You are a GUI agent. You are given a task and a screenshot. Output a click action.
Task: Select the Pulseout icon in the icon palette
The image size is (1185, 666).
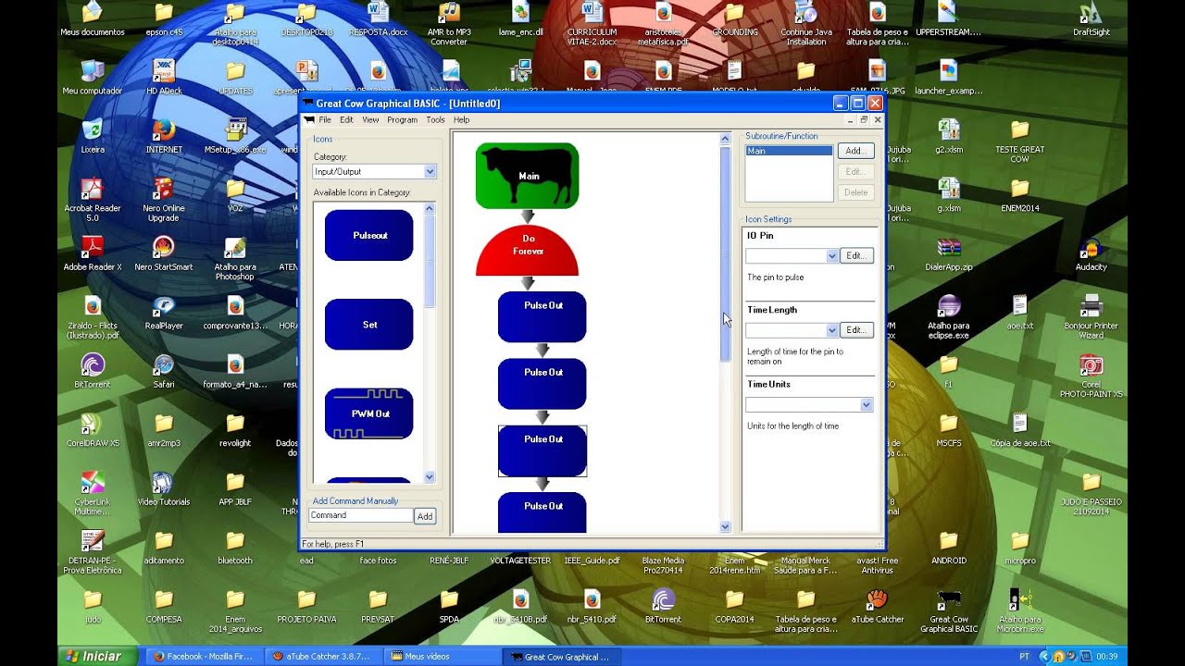point(369,235)
